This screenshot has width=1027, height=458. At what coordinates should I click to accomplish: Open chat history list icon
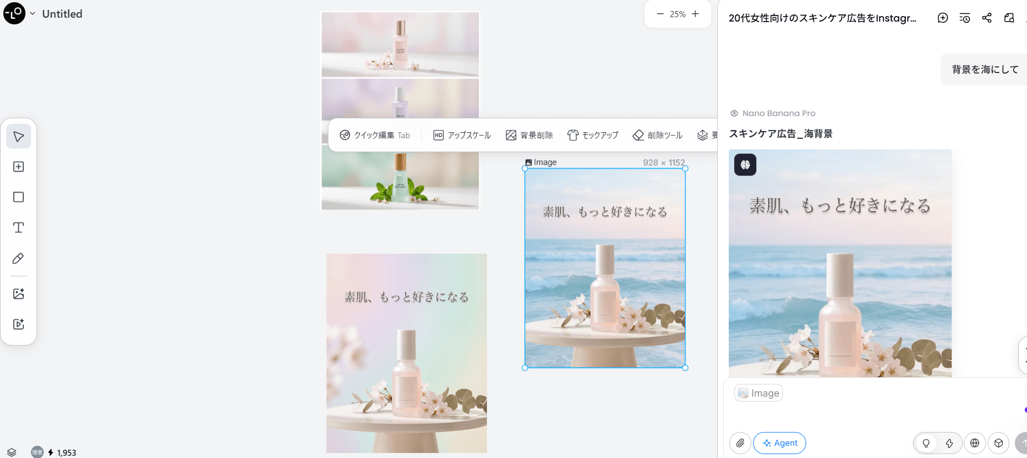(x=964, y=18)
